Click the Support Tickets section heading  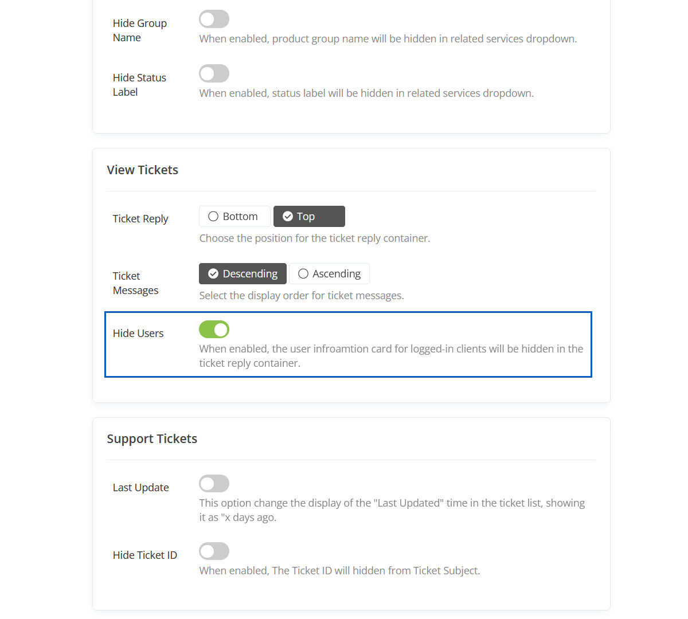[x=152, y=439]
